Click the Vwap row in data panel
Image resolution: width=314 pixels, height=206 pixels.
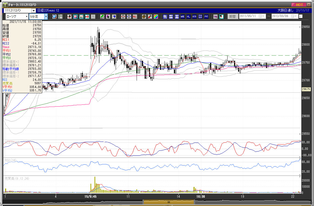(22, 47)
